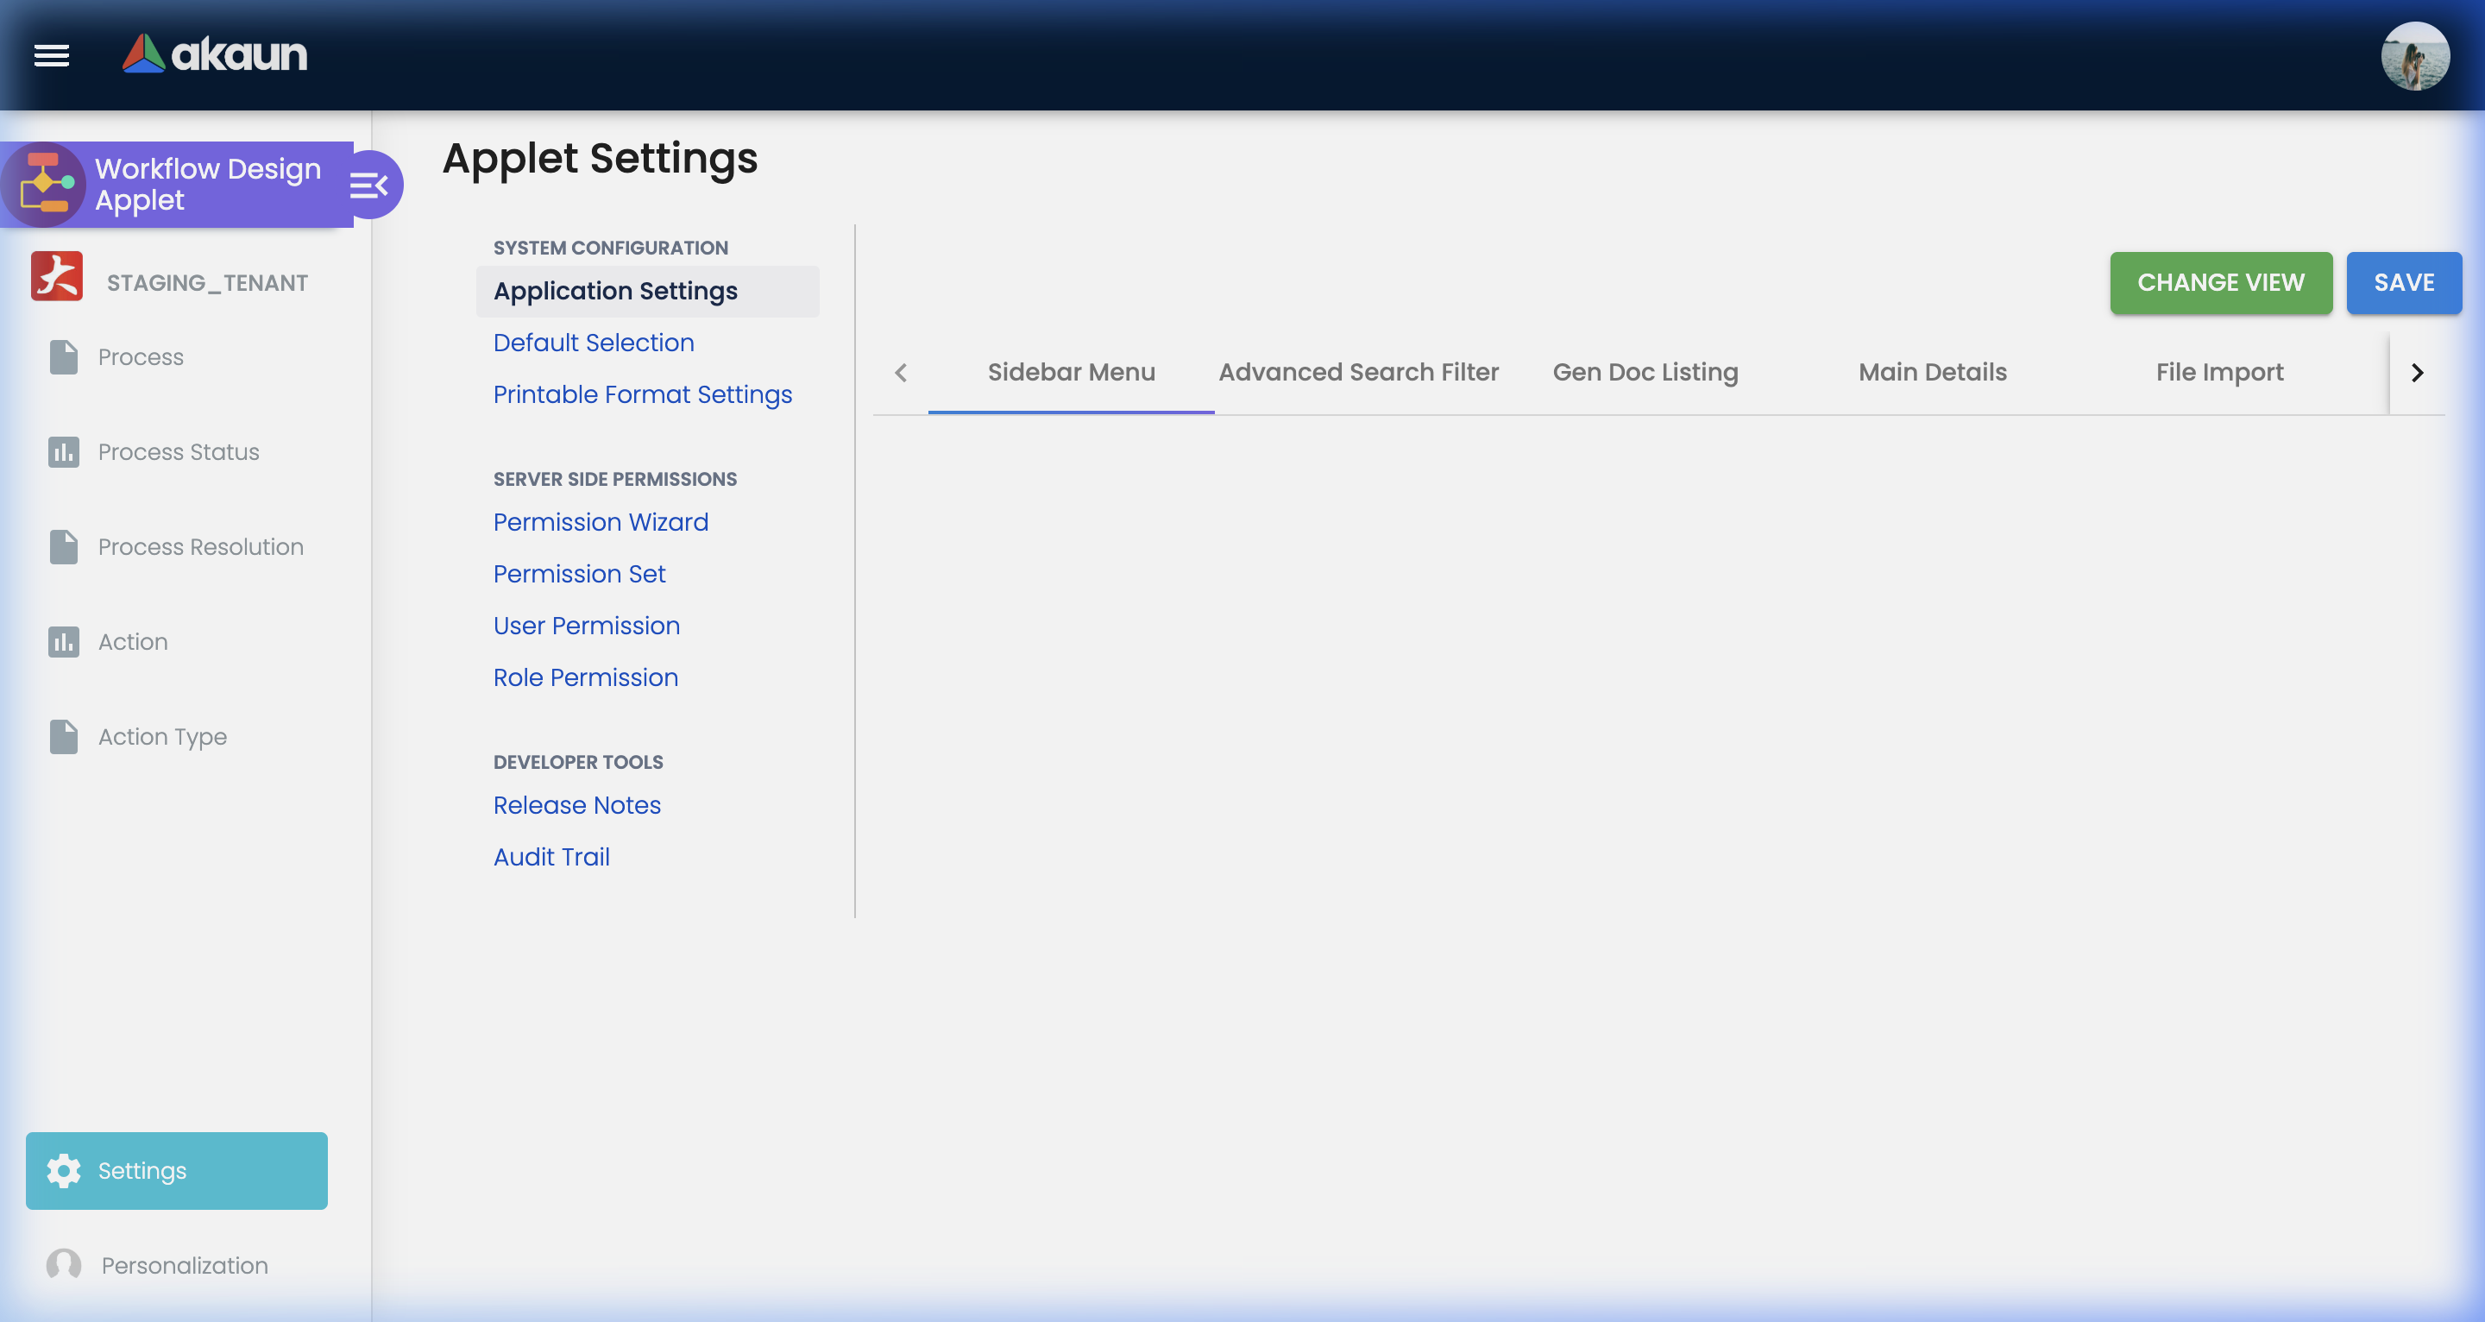Screen dimensions: 2485x1322
Task: Go to Printable Format Settings
Action: point(641,394)
